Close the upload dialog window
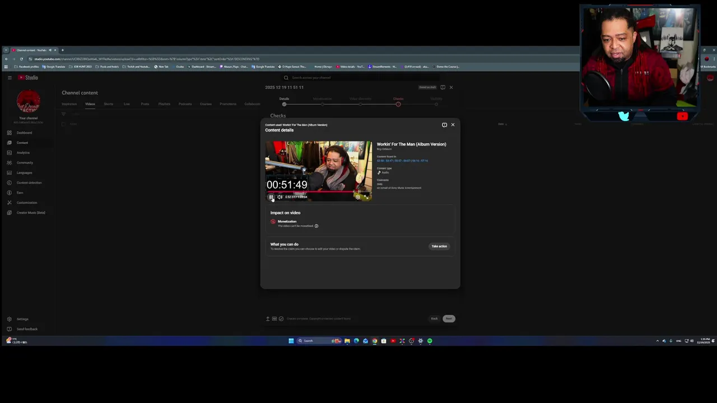Image resolution: width=717 pixels, height=403 pixels. 451,87
